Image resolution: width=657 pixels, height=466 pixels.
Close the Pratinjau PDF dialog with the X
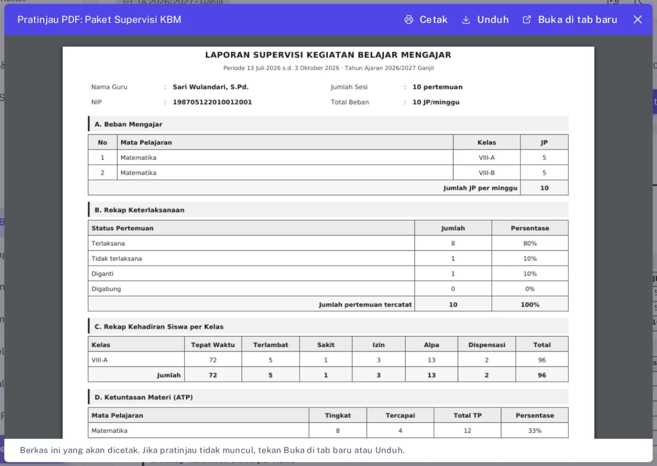638,20
